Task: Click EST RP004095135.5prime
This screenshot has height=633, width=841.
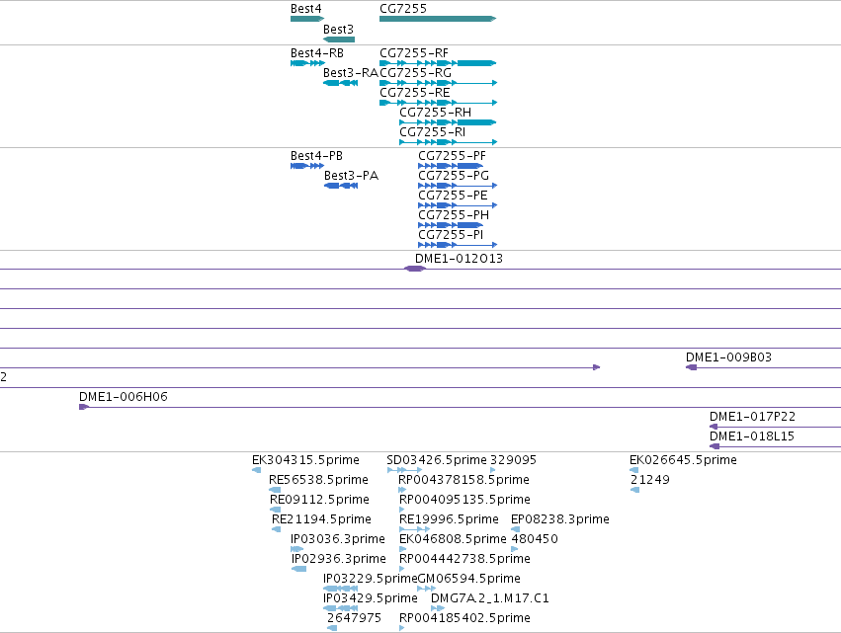Action: coord(465,500)
